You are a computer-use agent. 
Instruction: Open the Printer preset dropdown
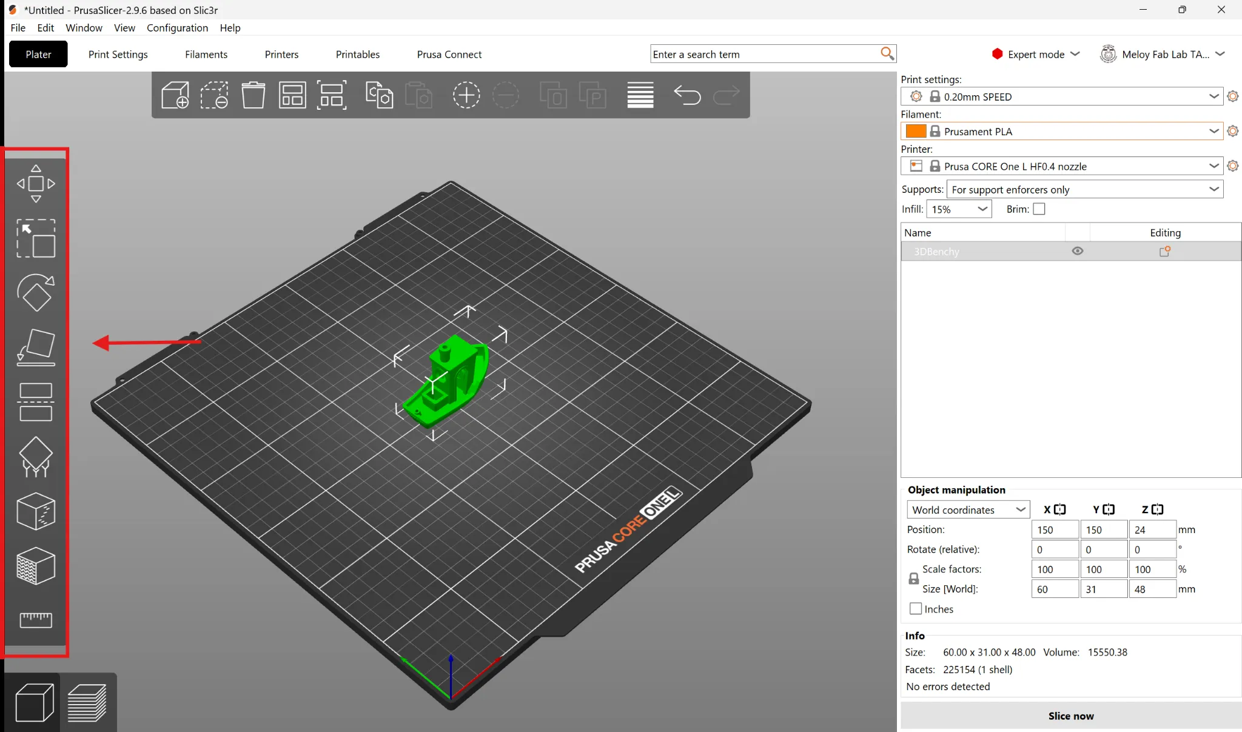(x=1061, y=166)
